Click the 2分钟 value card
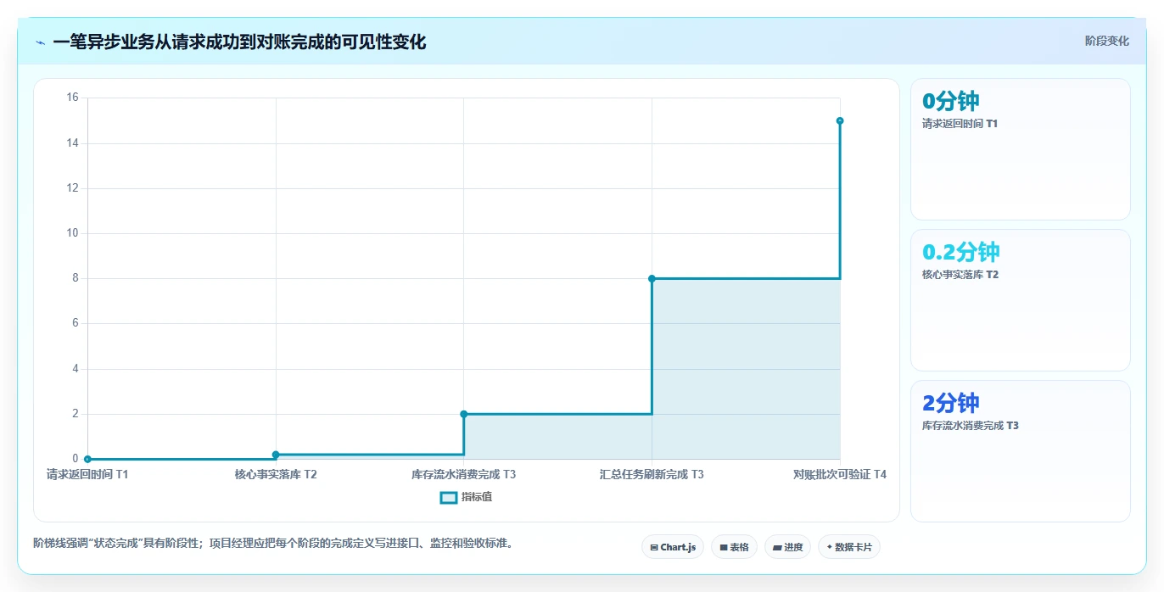 coord(1020,451)
